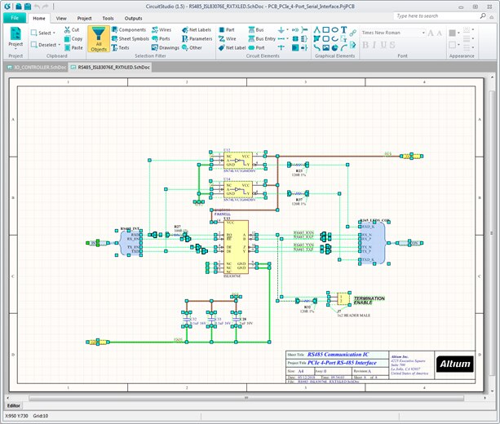Click the Cut tool
Image resolution: width=500 pixels, height=424 pixels.
click(72, 29)
